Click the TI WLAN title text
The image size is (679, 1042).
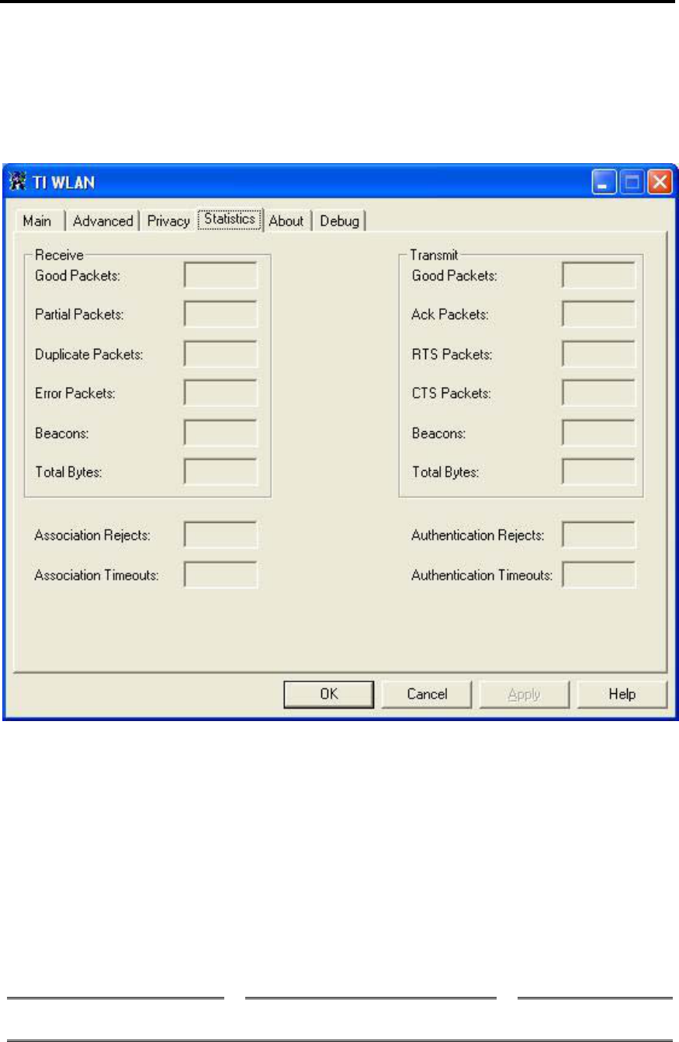click(62, 183)
